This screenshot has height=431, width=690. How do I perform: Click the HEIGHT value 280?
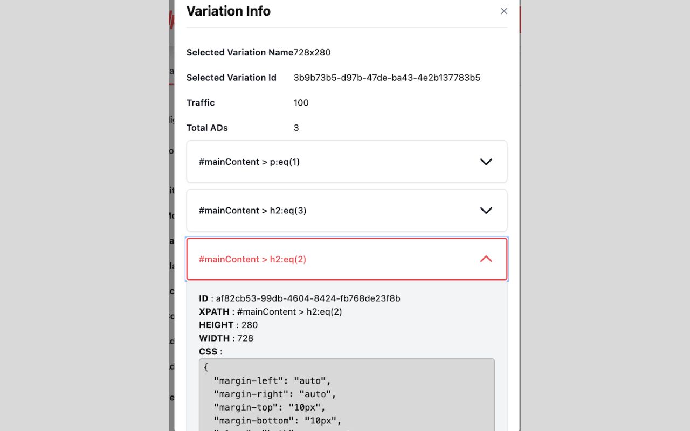click(250, 325)
